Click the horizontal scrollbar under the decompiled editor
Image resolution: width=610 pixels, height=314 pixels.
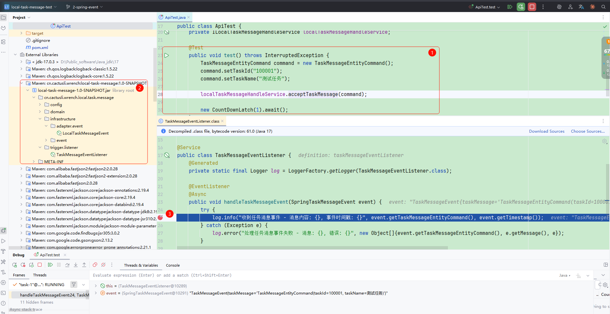312,248
